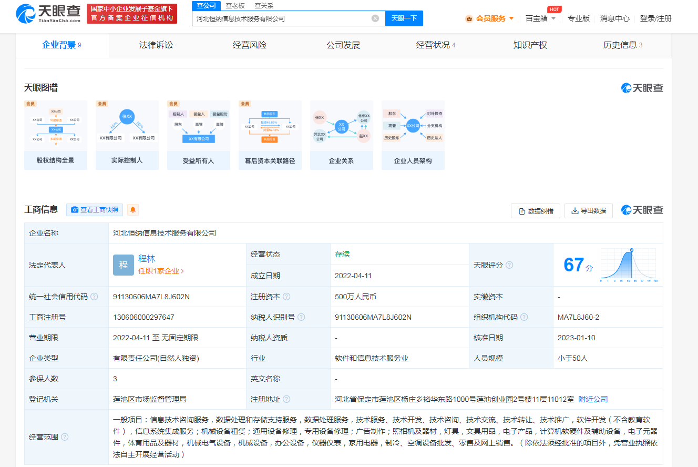Image resolution: width=698 pixels, height=467 pixels.
Task: Click the 程 avatar icon
Action: (x=124, y=265)
